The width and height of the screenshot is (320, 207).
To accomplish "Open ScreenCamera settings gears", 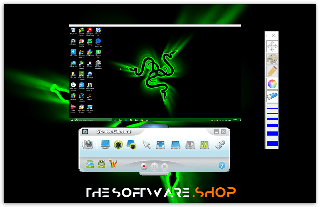I will (220, 144).
